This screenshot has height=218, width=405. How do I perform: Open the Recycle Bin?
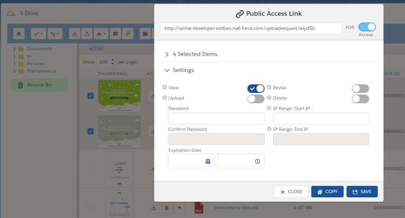click(x=39, y=85)
